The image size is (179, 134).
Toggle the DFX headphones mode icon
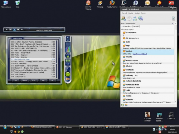tap(68, 64)
